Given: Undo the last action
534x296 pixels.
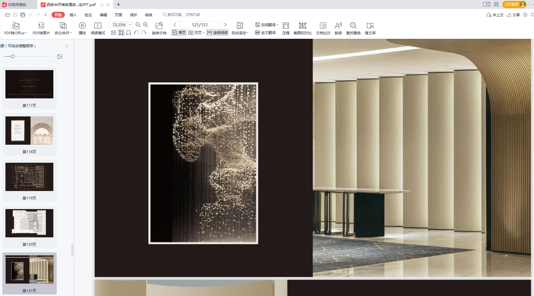Looking at the screenshot, I should pyautogui.click(x=30, y=15).
